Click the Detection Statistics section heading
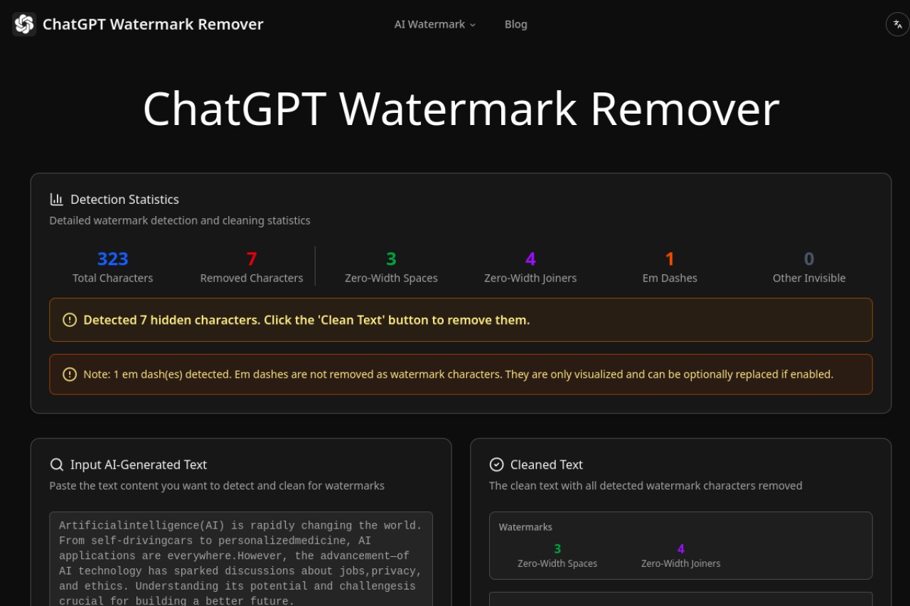Image resolution: width=910 pixels, height=606 pixels. click(124, 200)
